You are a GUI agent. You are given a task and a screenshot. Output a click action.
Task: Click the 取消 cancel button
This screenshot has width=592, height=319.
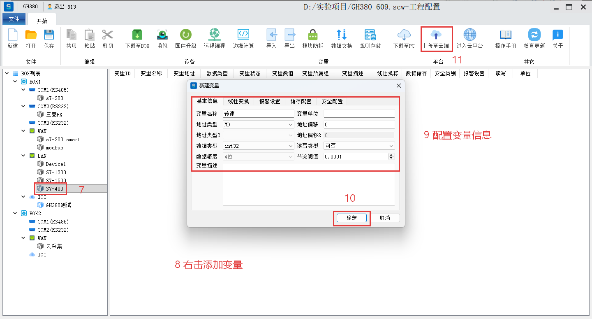click(385, 218)
